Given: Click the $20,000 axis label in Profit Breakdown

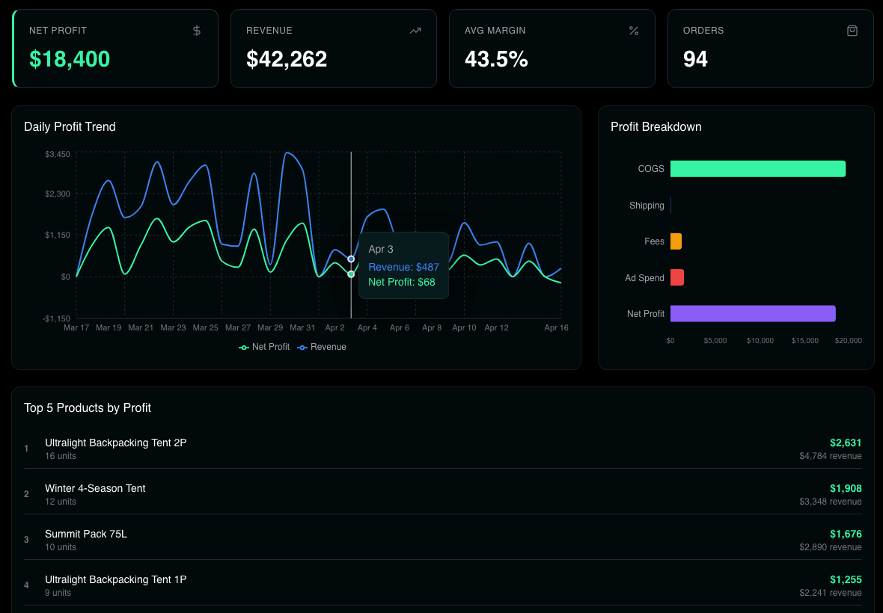Looking at the screenshot, I should pyautogui.click(x=848, y=341).
